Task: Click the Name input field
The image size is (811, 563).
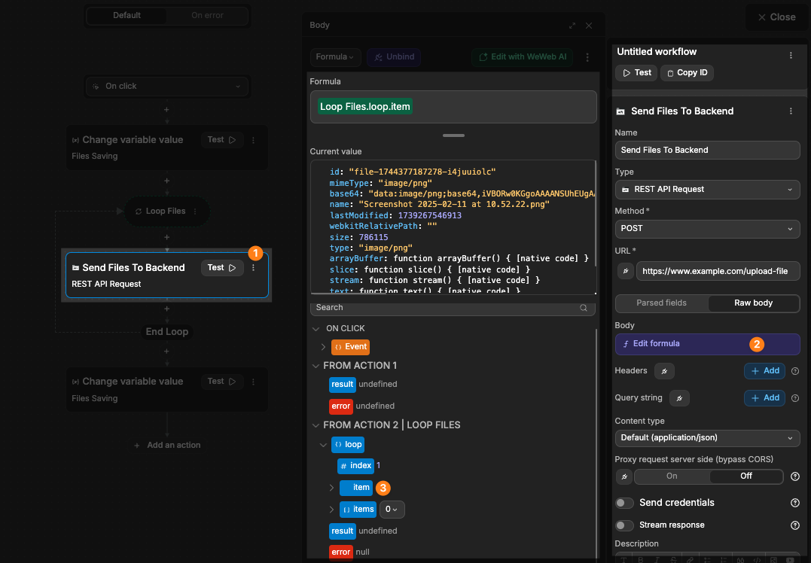Action: coord(707,151)
